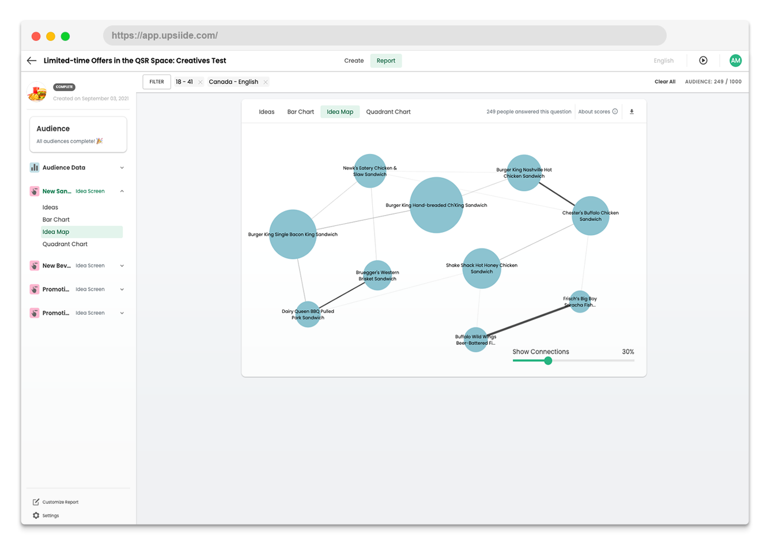
Task: Click the FILTER button
Action: click(157, 82)
